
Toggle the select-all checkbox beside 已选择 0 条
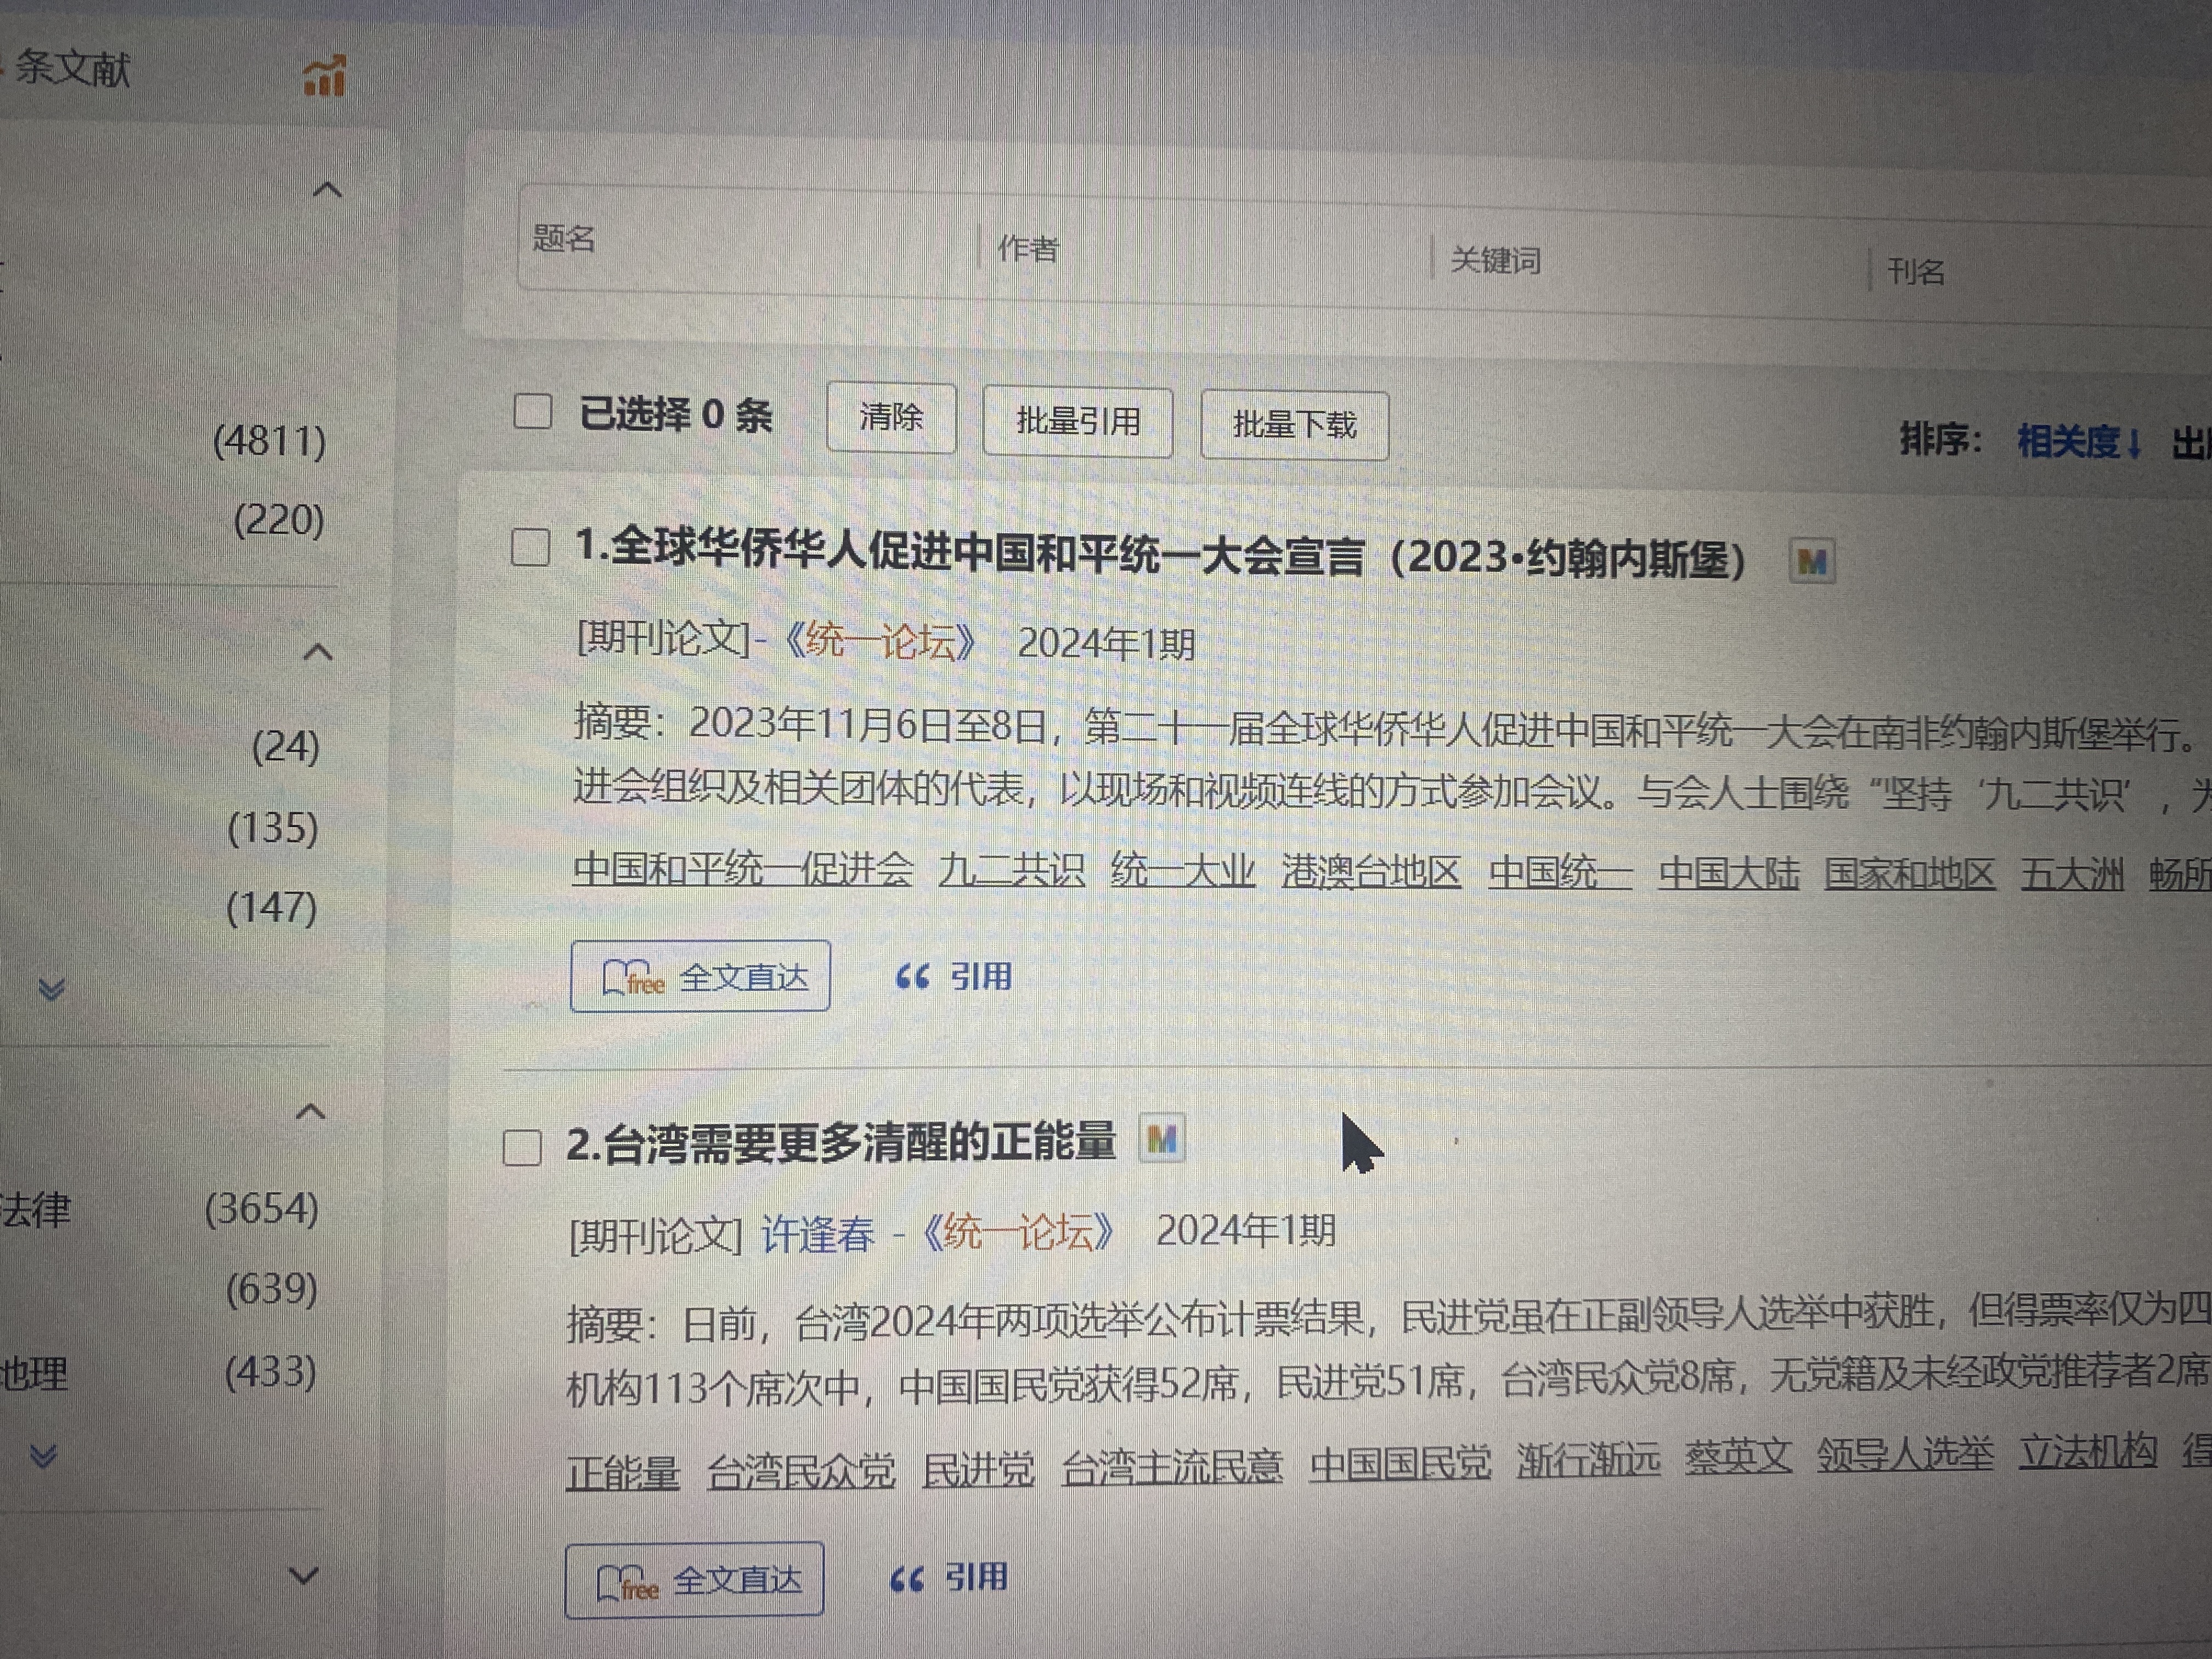click(x=532, y=411)
